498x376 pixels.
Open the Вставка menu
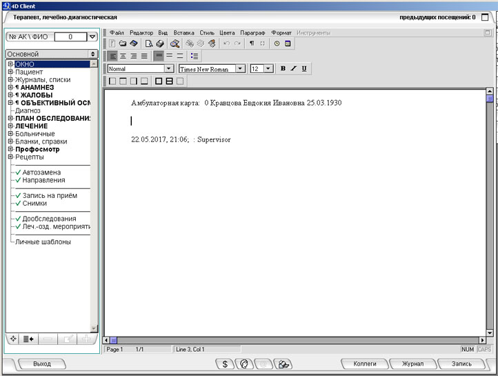click(x=183, y=32)
